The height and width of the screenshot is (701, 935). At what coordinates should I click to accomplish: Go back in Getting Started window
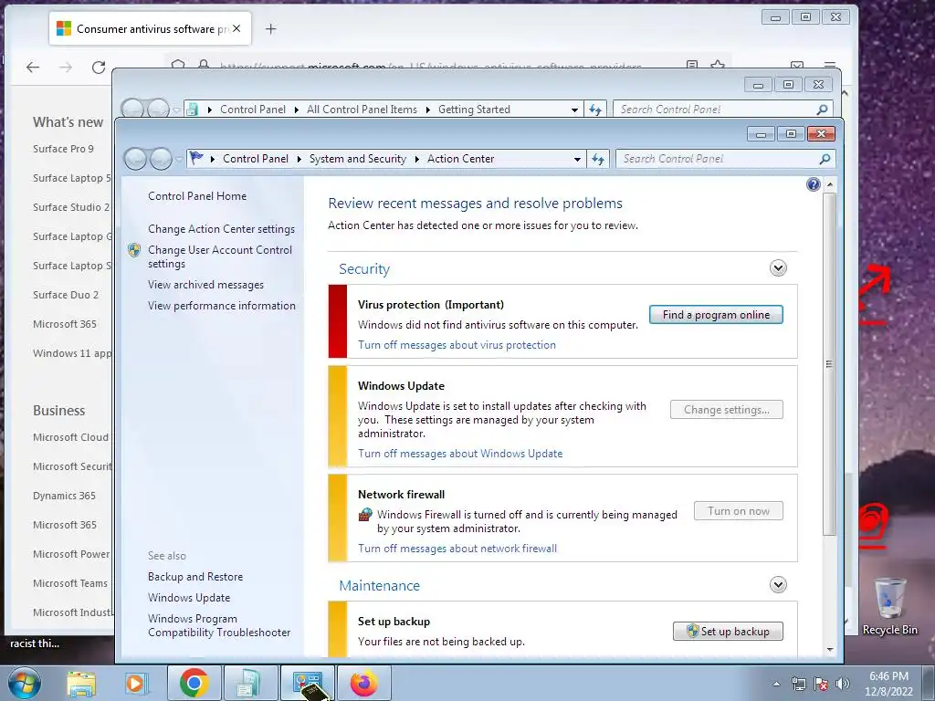pyautogui.click(x=132, y=110)
